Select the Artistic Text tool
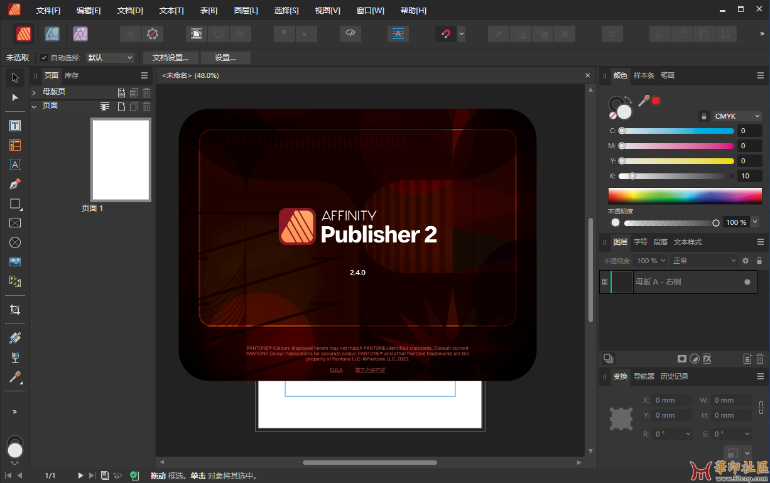The image size is (770, 483). 15,165
